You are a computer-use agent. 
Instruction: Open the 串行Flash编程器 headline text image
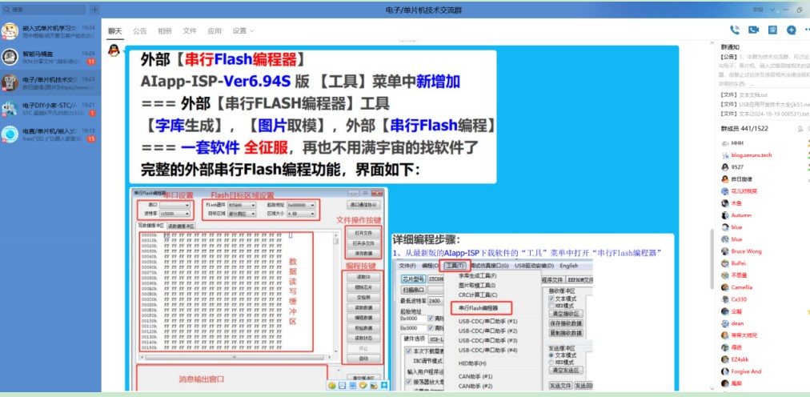pos(313,116)
